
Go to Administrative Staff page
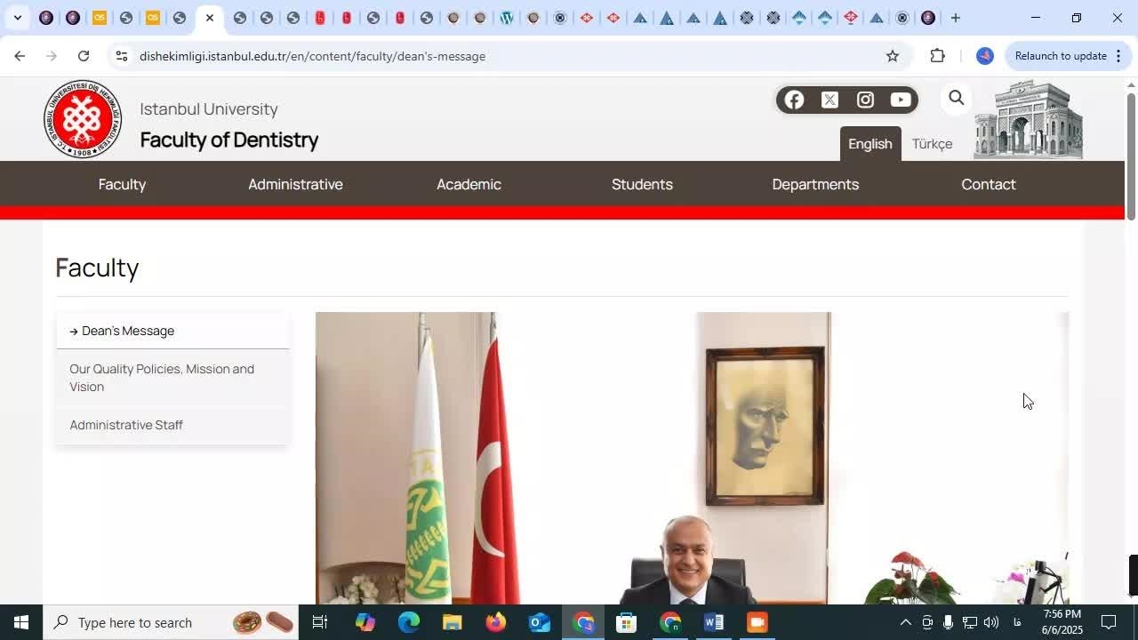(x=126, y=425)
